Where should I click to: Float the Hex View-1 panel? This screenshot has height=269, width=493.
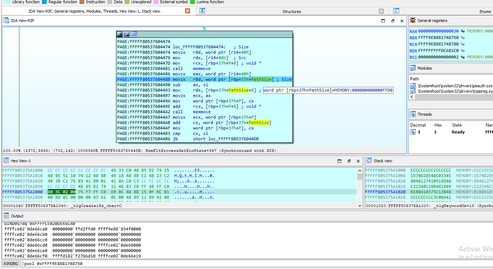349,161
